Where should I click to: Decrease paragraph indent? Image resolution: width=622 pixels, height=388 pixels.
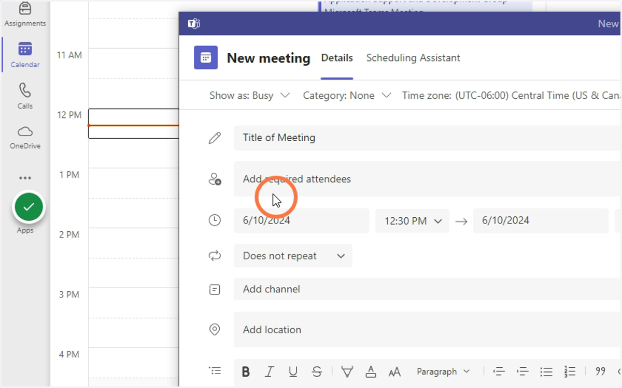(499, 371)
